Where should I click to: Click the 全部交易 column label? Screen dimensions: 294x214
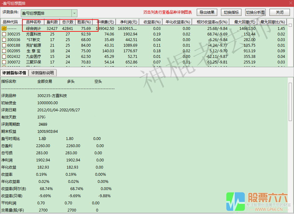(x=45, y=81)
